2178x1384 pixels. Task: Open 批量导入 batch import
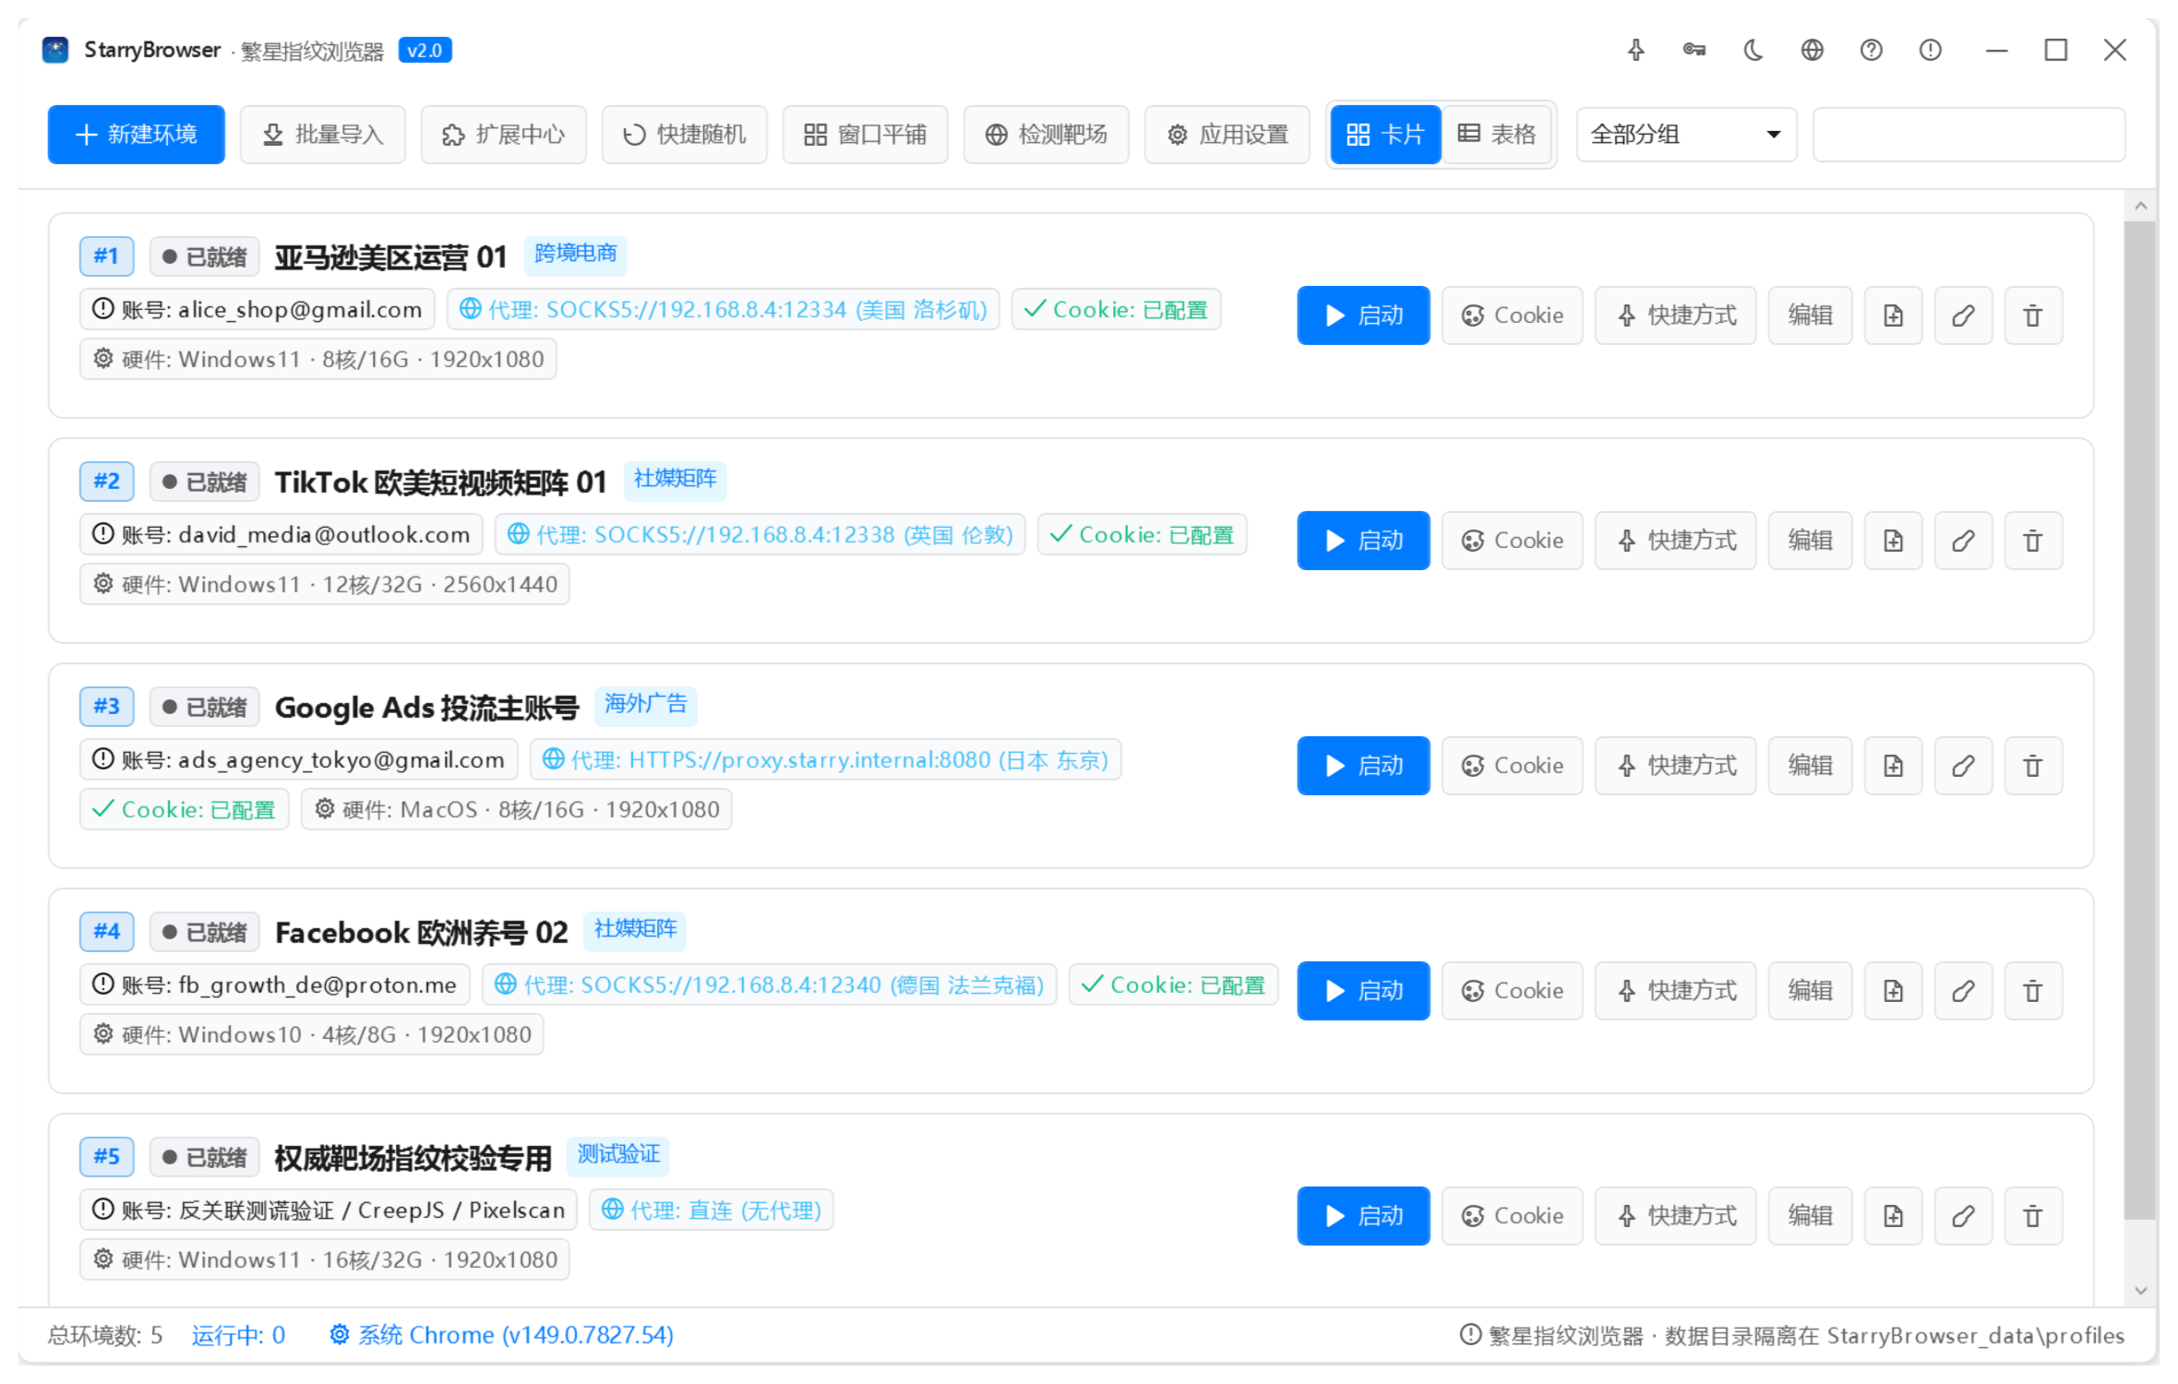coord(323,135)
